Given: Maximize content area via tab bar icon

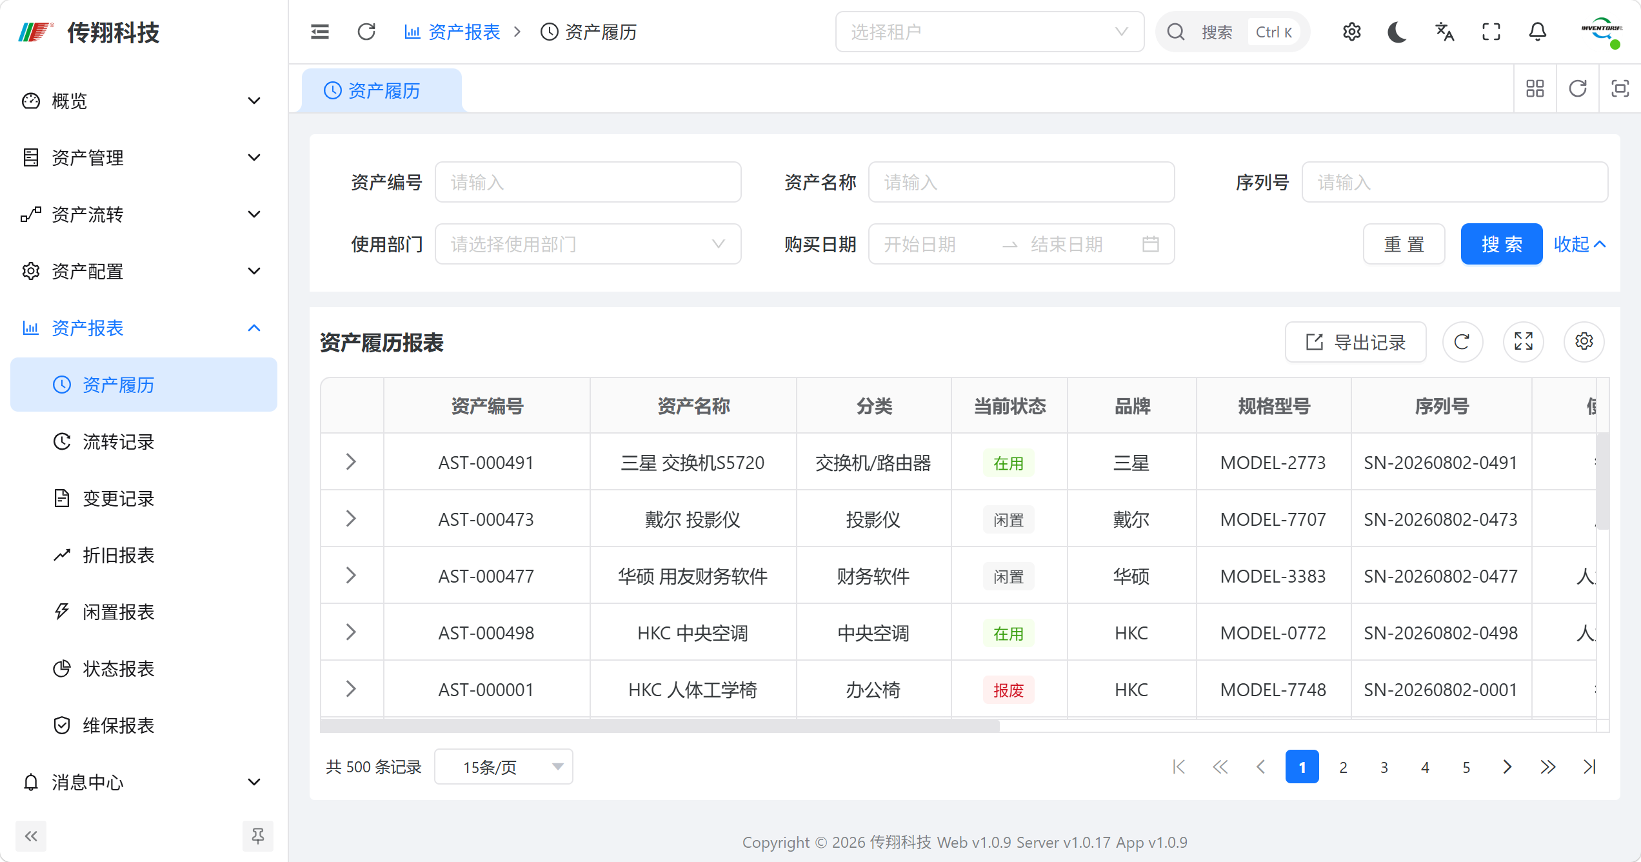Looking at the screenshot, I should click(1620, 88).
